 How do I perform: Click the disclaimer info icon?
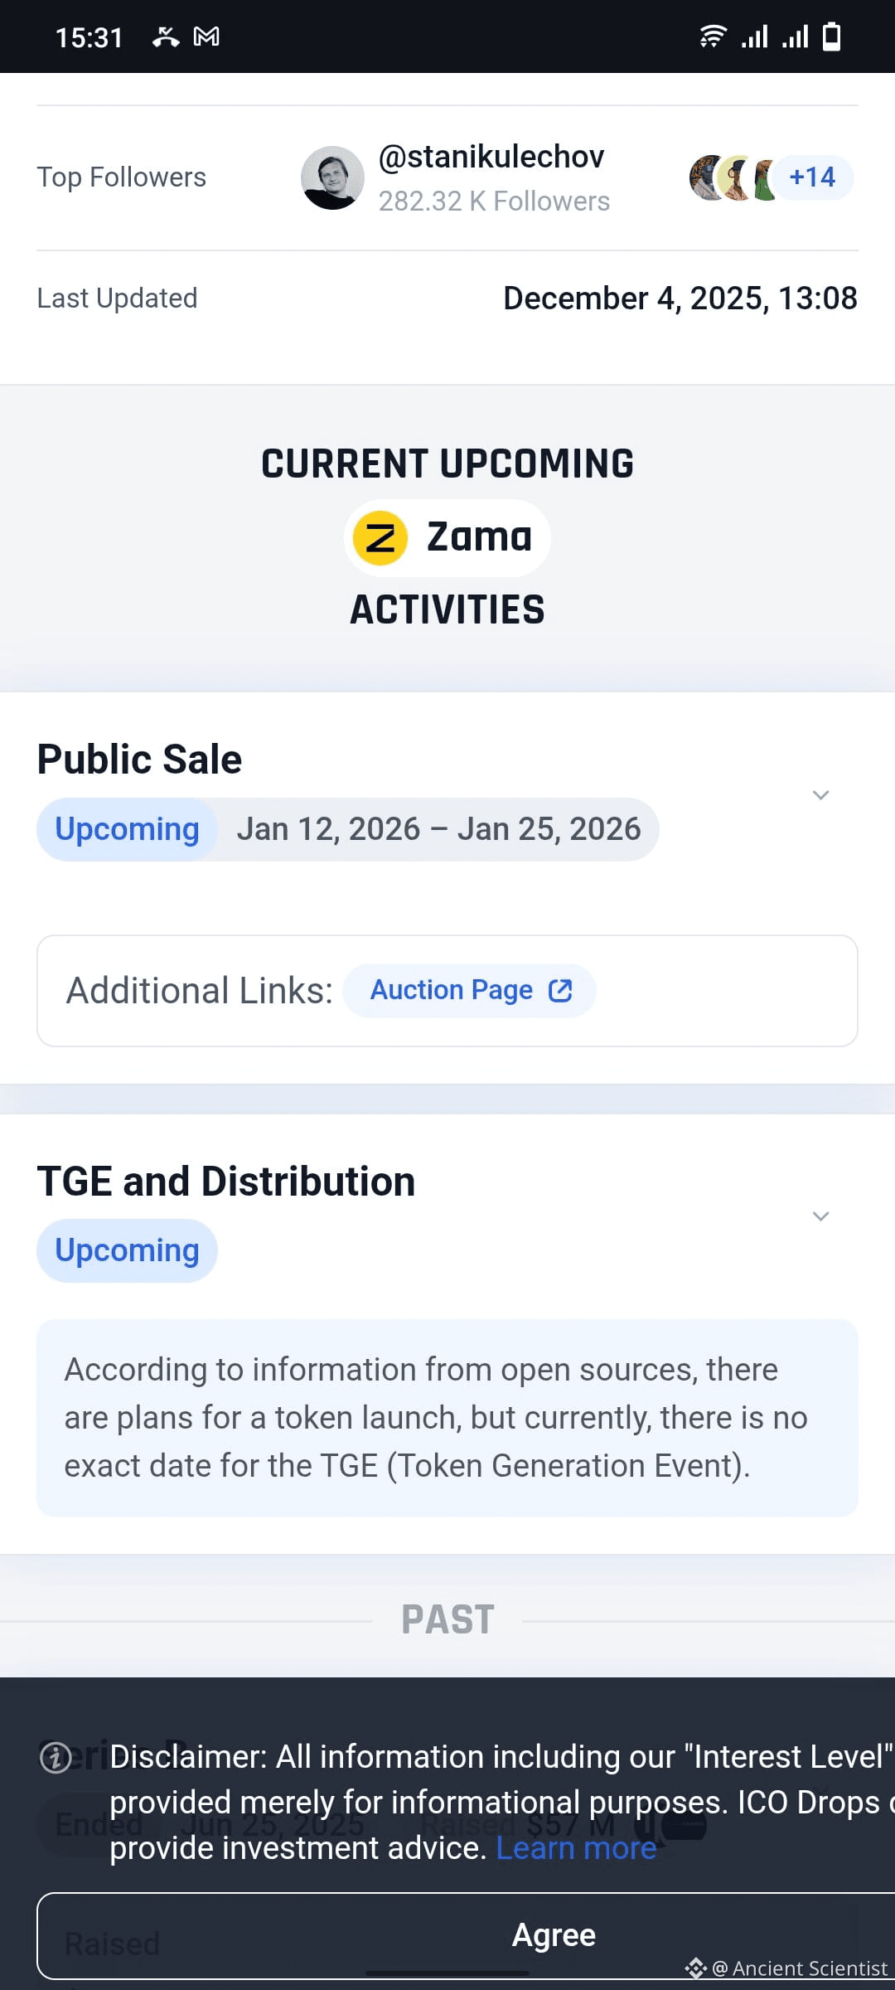coord(56,1757)
